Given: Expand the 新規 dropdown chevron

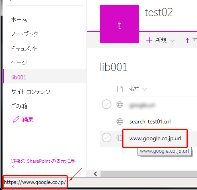Looking at the screenshot, I should pyautogui.click(x=172, y=40).
